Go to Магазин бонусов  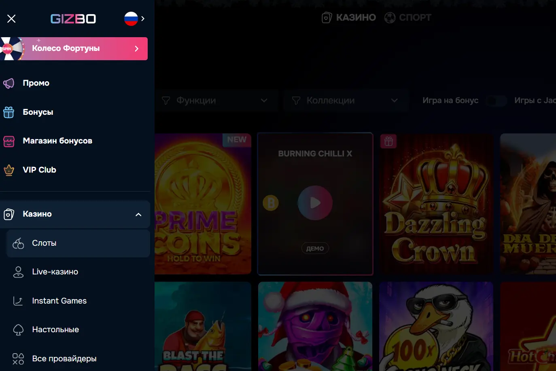pos(57,141)
